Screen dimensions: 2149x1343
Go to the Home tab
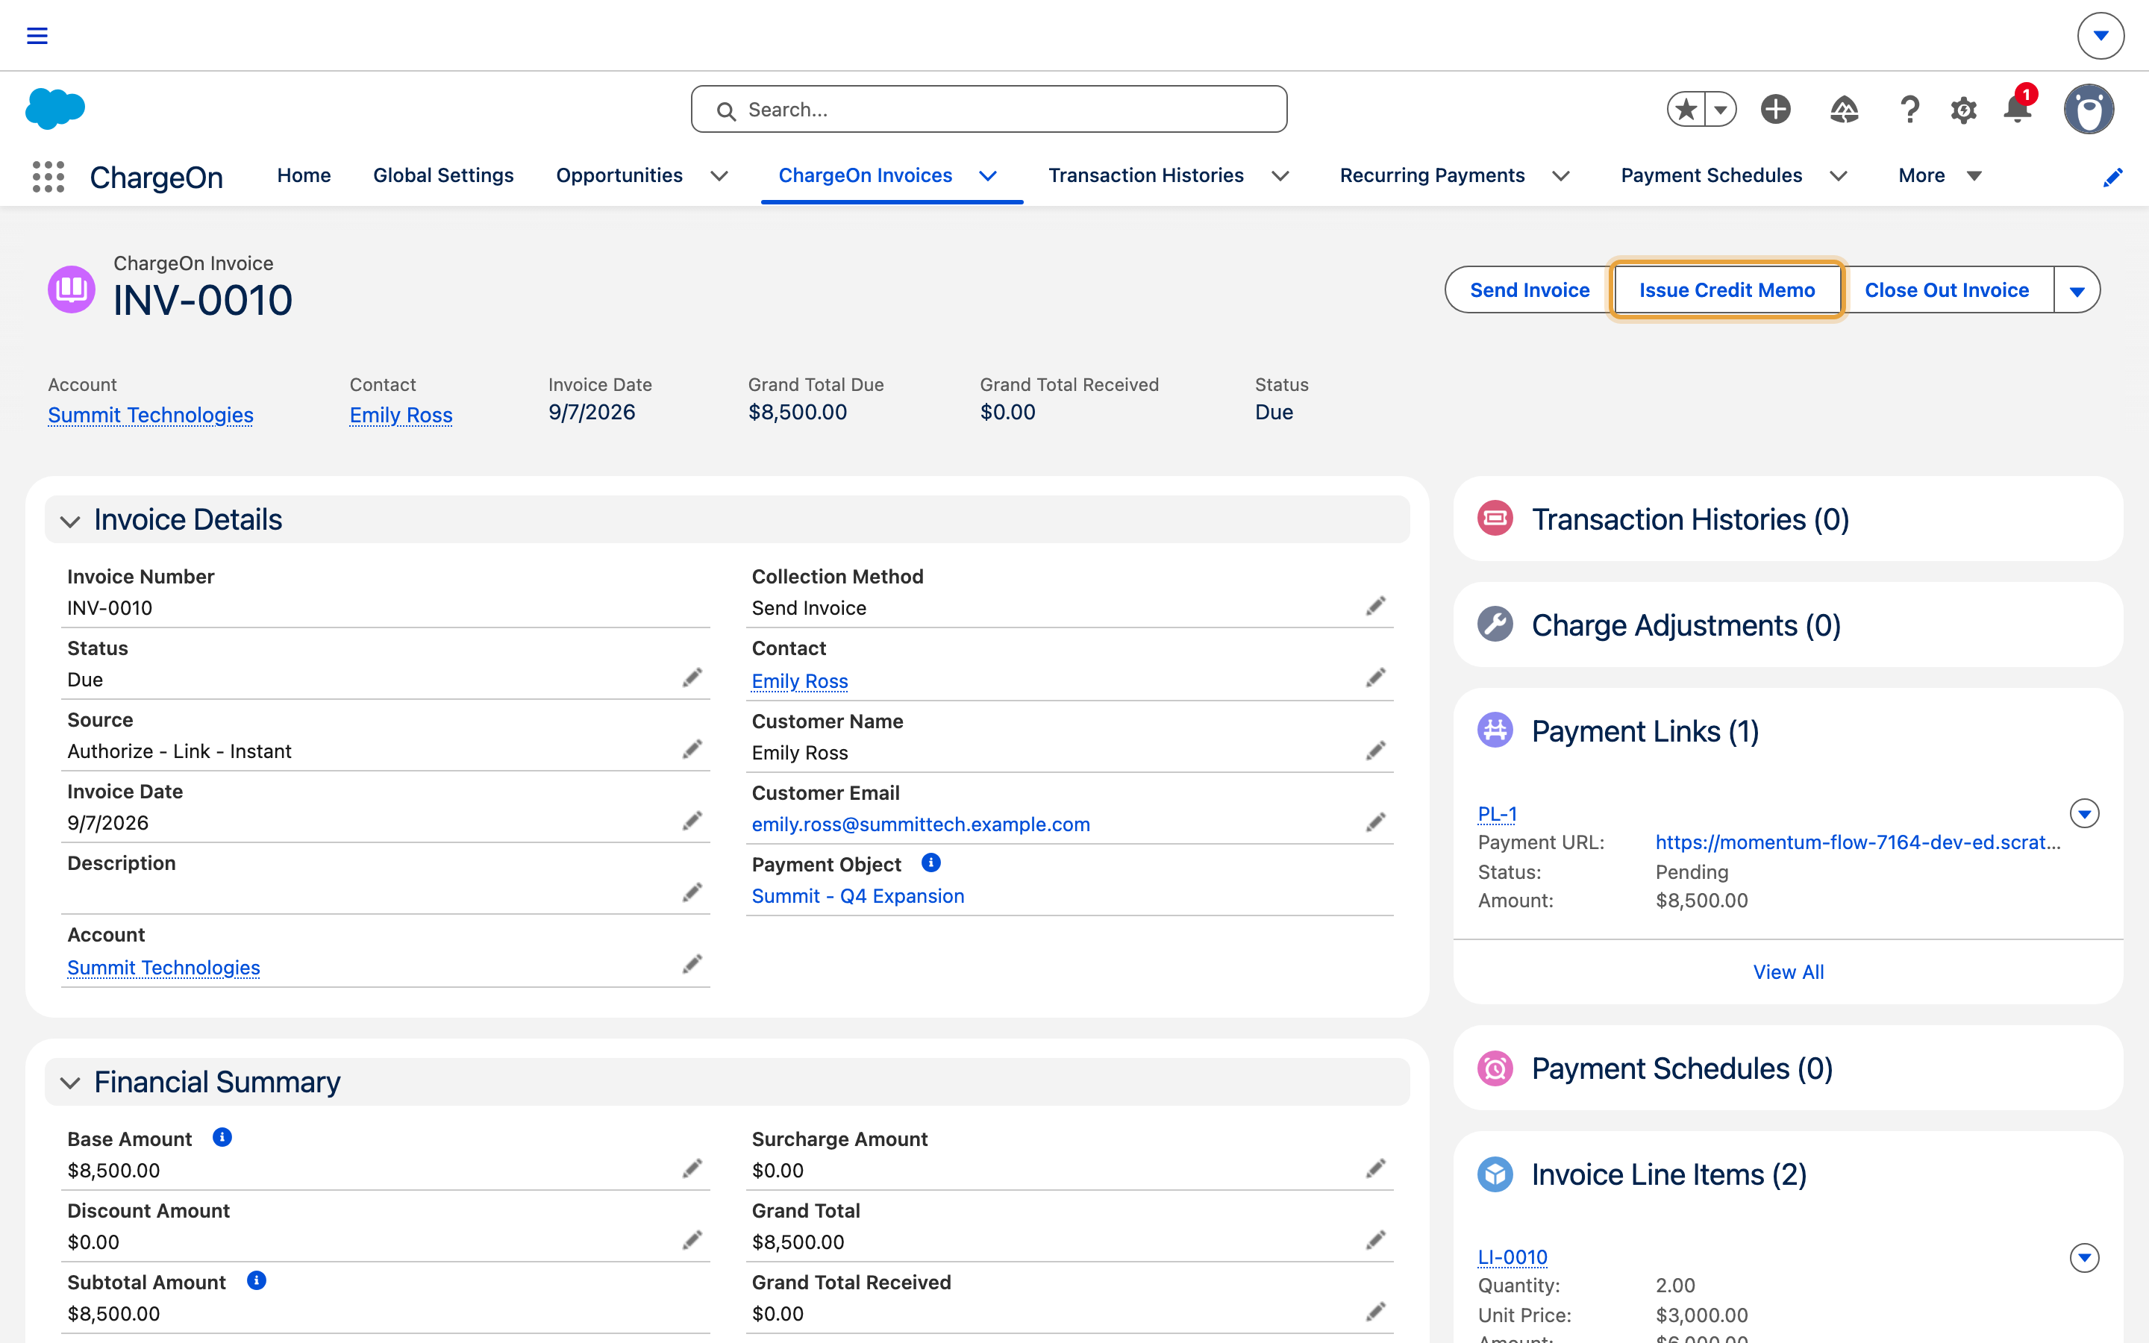pos(304,176)
